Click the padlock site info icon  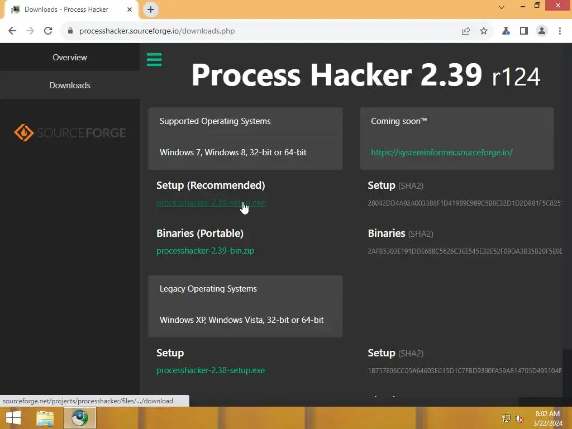[70, 31]
